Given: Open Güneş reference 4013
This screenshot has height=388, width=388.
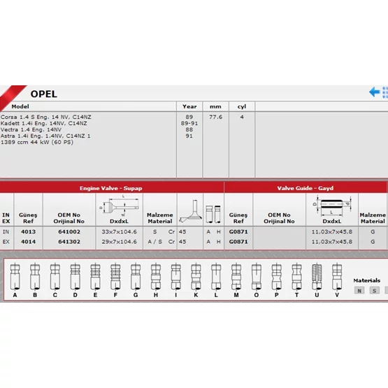Looking at the screenshot, I should pos(28,232).
